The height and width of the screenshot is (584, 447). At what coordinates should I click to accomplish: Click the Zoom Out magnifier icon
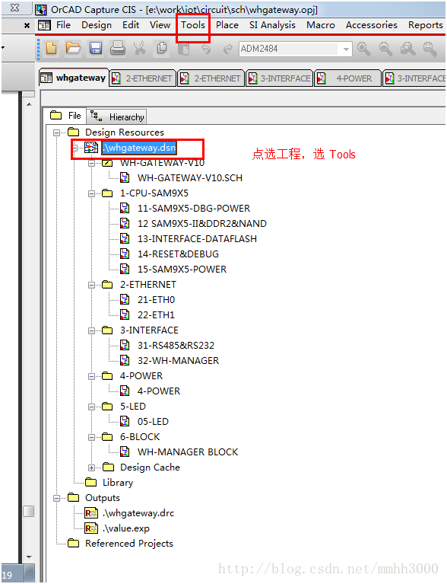coord(385,49)
